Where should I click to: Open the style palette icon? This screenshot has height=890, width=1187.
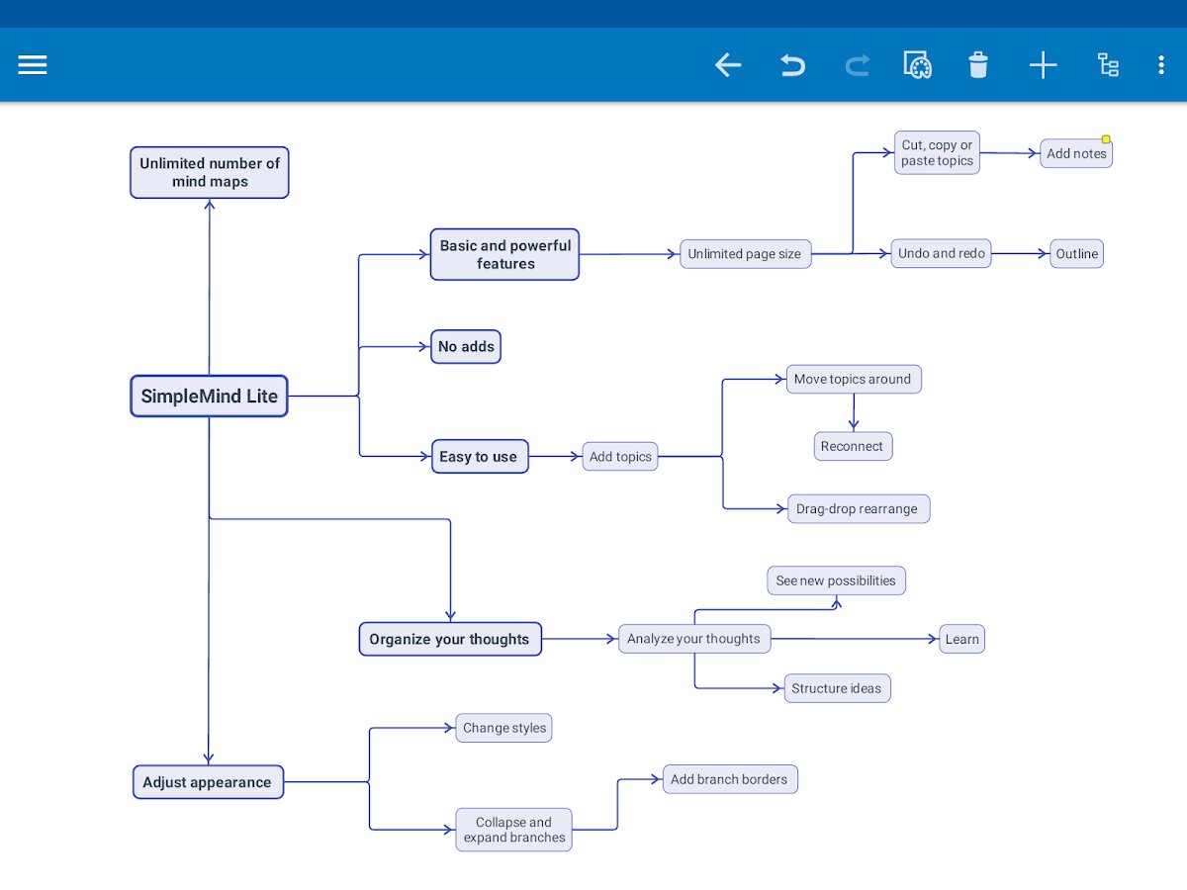click(x=918, y=65)
